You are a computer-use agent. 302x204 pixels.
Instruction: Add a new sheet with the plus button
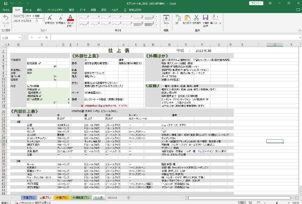tap(128, 198)
